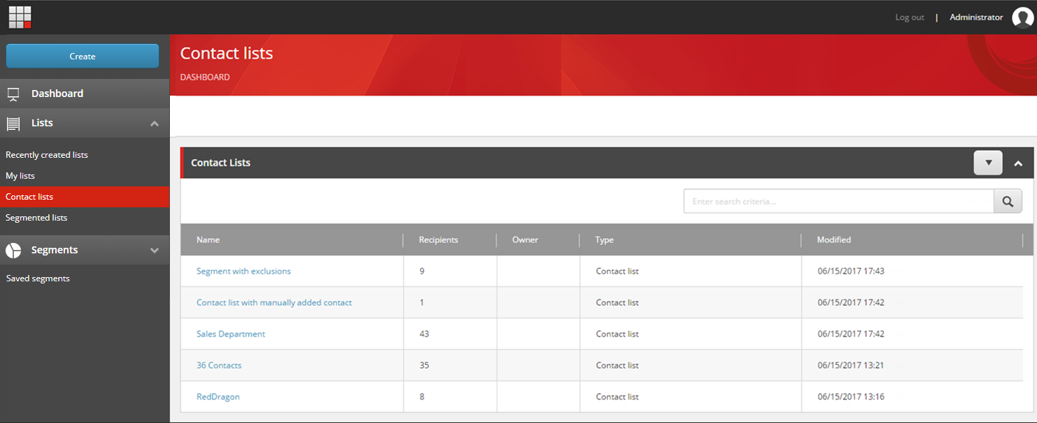This screenshot has width=1037, height=423.
Task: Open the Sales Department contact list
Action: [x=230, y=334]
